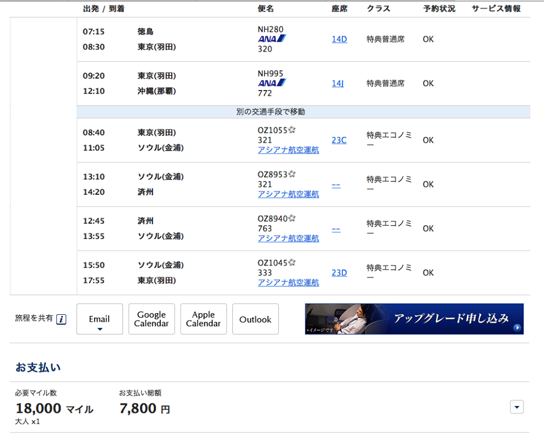Click ANA logo under NH280
544x436 pixels.
pyautogui.click(x=271, y=39)
